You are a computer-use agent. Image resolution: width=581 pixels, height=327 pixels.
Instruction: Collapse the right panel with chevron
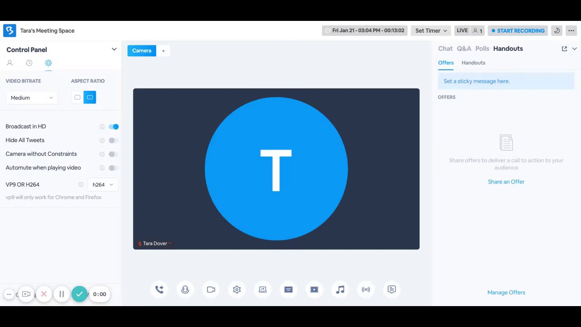(x=574, y=49)
